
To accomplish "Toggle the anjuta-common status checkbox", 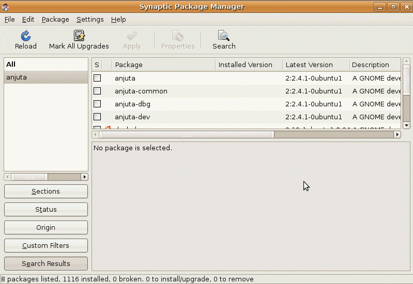I will pyautogui.click(x=97, y=91).
